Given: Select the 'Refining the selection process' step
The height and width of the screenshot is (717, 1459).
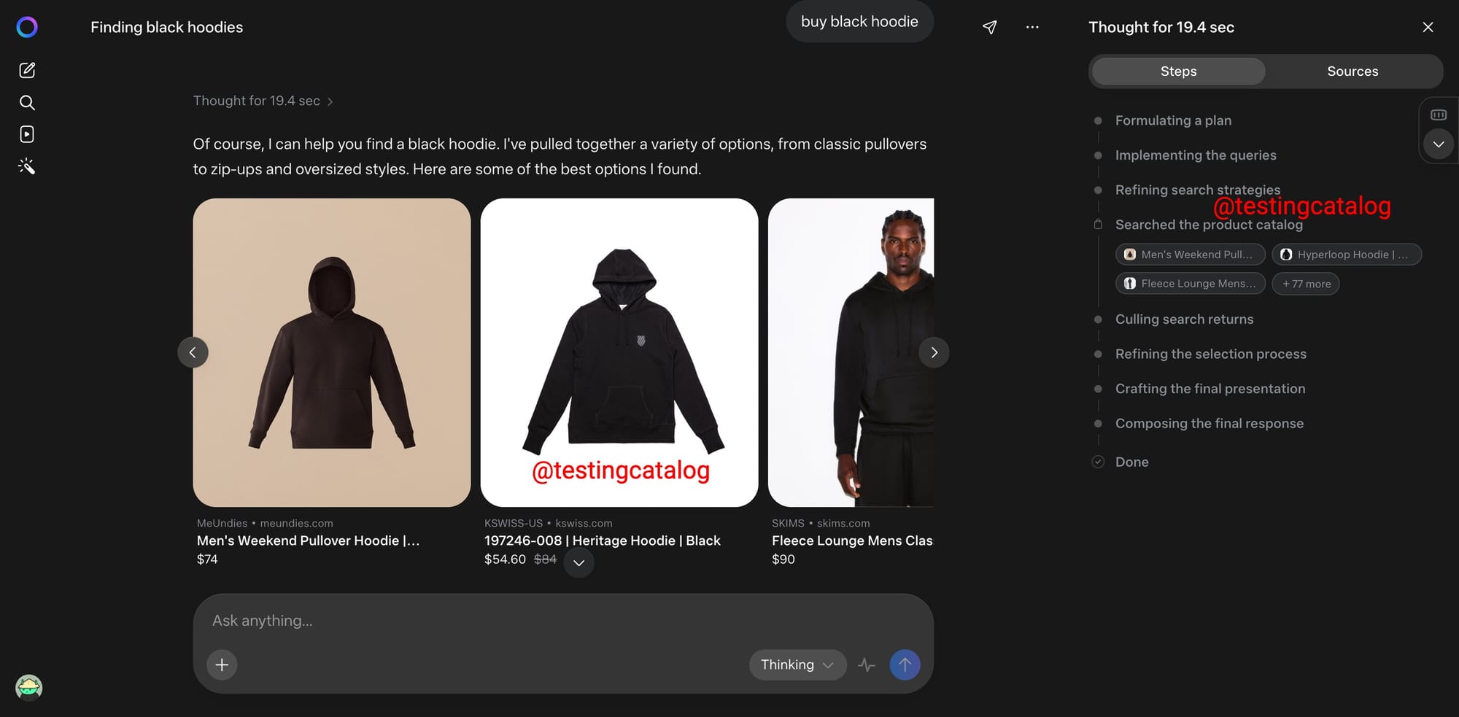Looking at the screenshot, I should tap(1211, 354).
